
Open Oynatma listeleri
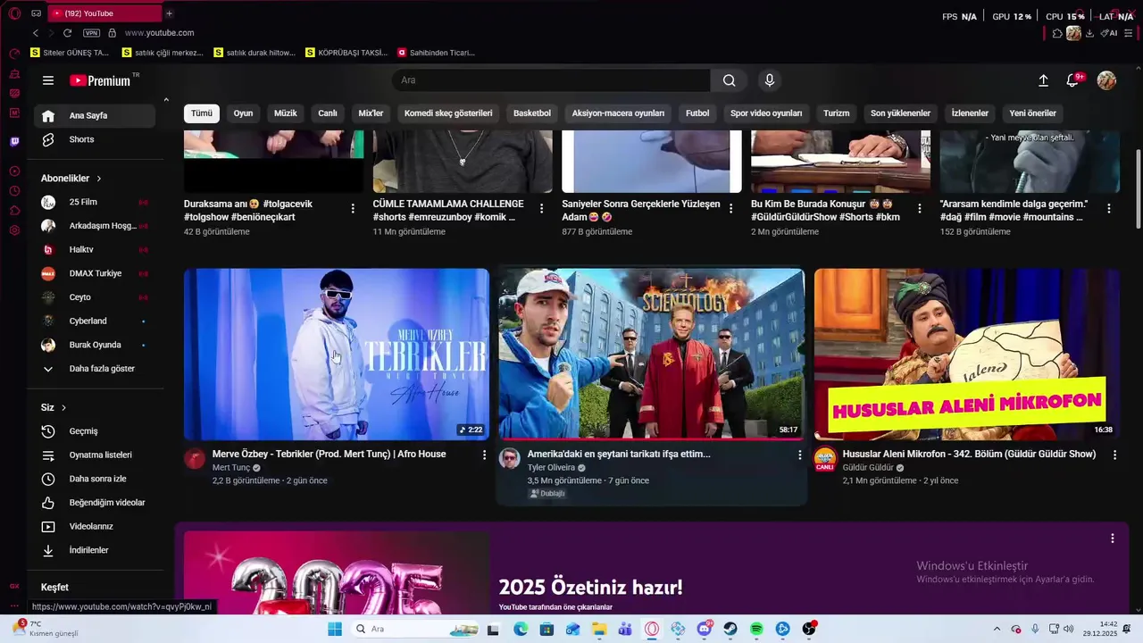(x=96, y=455)
